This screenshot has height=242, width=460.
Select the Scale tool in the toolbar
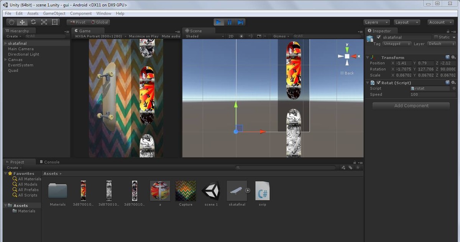(x=44, y=22)
